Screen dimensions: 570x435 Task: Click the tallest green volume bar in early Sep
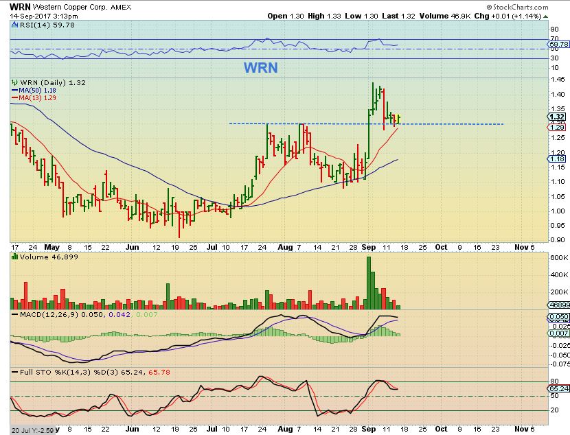tap(369, 283)
